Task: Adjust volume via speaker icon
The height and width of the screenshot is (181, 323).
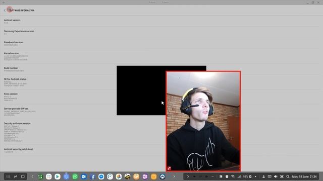Action: (x=276, y=176)
